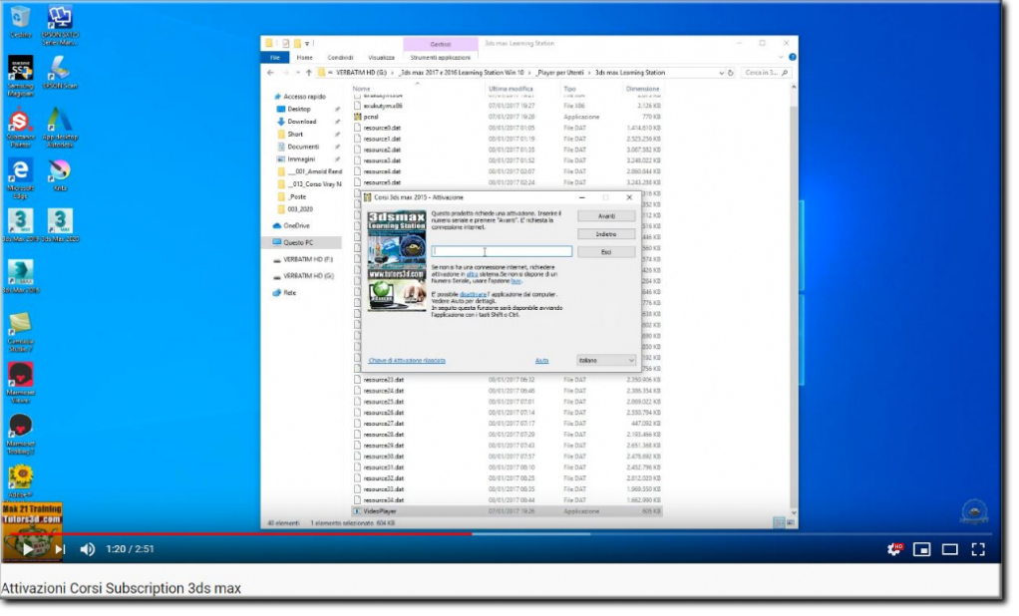Open the Marmoset Toolbag desktop shortcut
1019x616 pixels.
click(x=20, y=434)
